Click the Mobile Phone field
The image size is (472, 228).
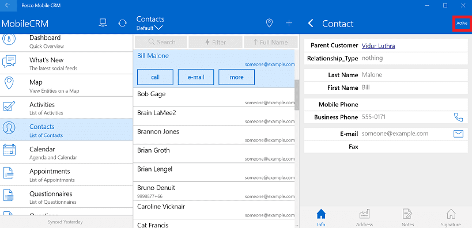(386, 104)
